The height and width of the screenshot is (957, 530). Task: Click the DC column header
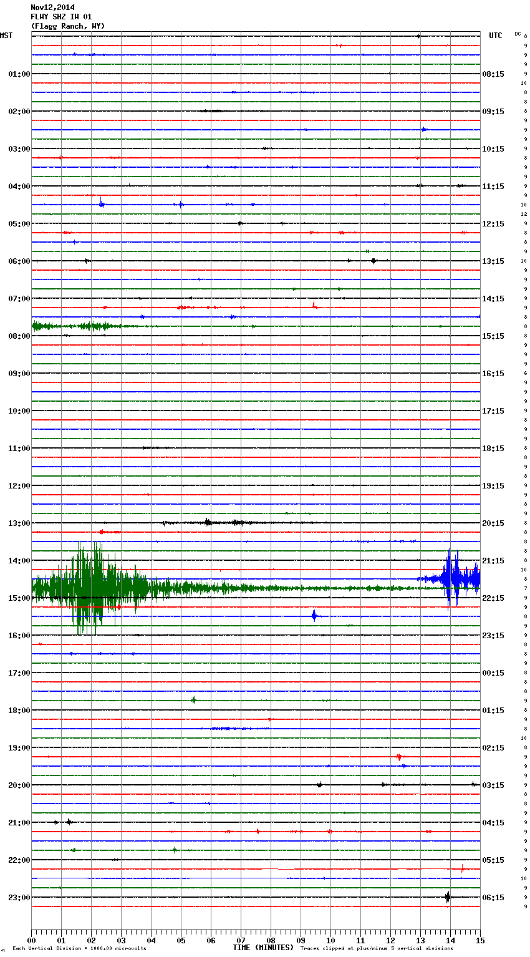[518, 34]
